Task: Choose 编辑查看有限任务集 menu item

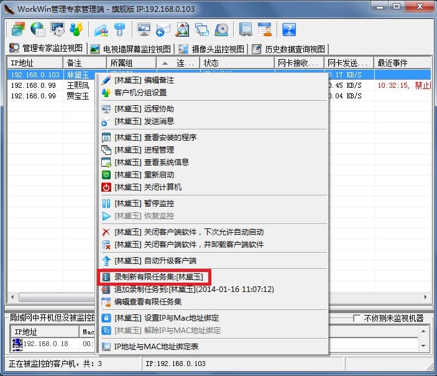Action: 212,302
